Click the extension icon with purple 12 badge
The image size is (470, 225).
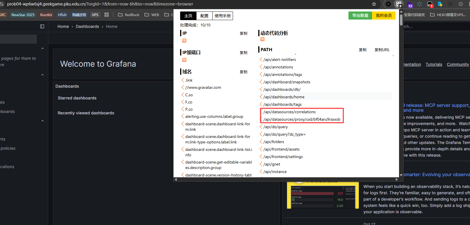pos(409,4)
